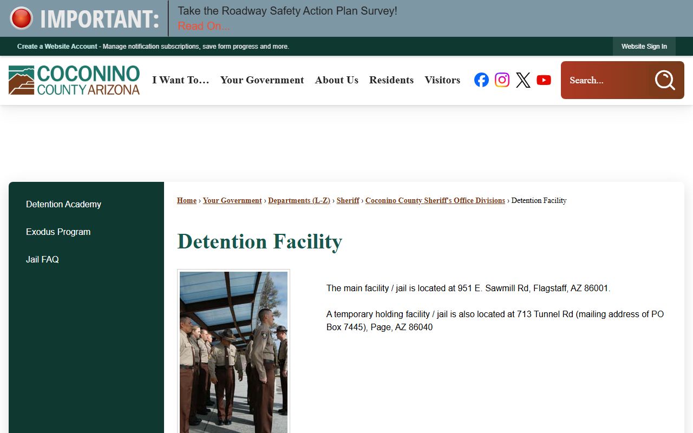693x433 pixels.
Task: Click the IMPORTANT: alert label
Action: pyautogui.click(x=100, y=19)
